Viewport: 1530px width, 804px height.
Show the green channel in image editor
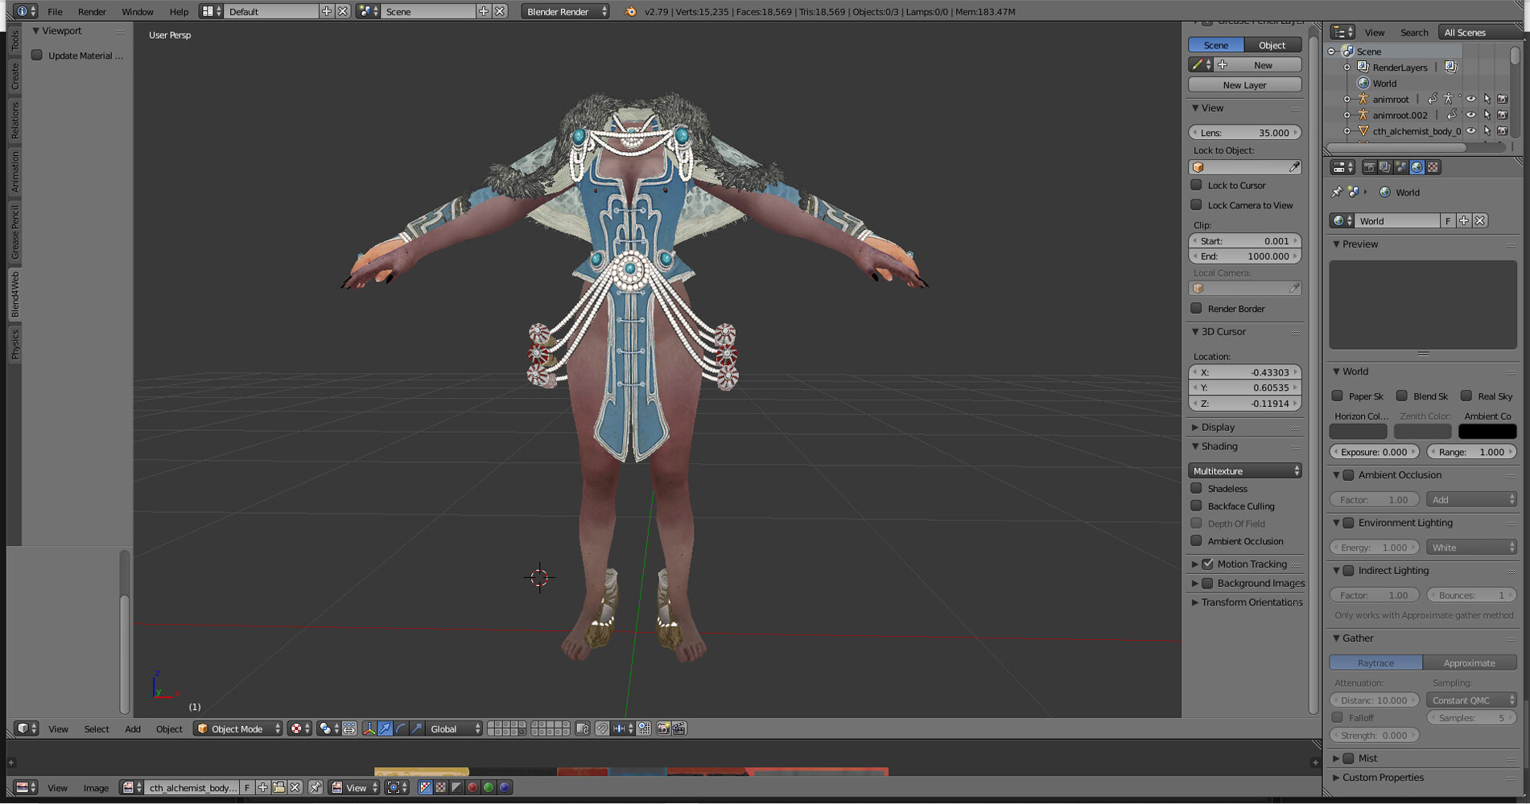click(x=488, y=787)
